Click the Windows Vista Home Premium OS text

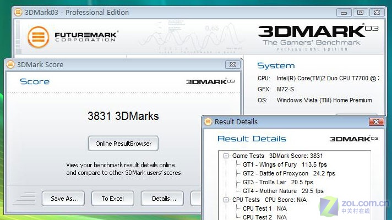point(324,100)
